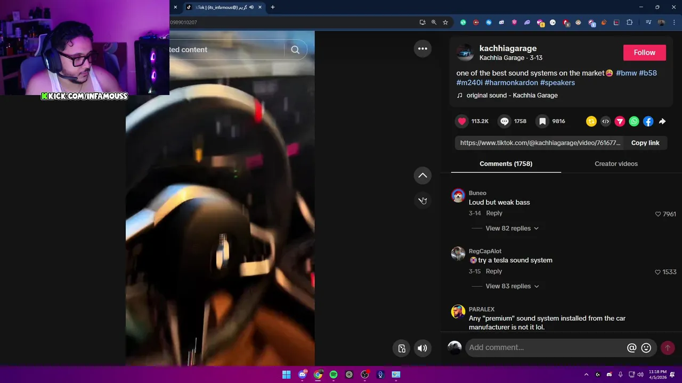The height and width of the screenshot is (383, 682).
Task: Repost the video with yellow repost icon
Action: [591, 121]
